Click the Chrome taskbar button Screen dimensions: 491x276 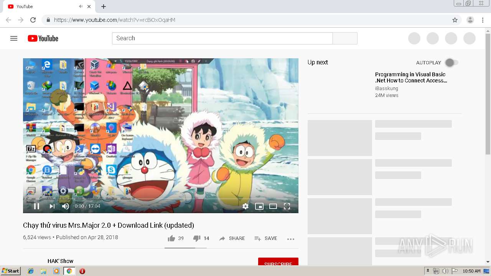click(x=69, y=271)
